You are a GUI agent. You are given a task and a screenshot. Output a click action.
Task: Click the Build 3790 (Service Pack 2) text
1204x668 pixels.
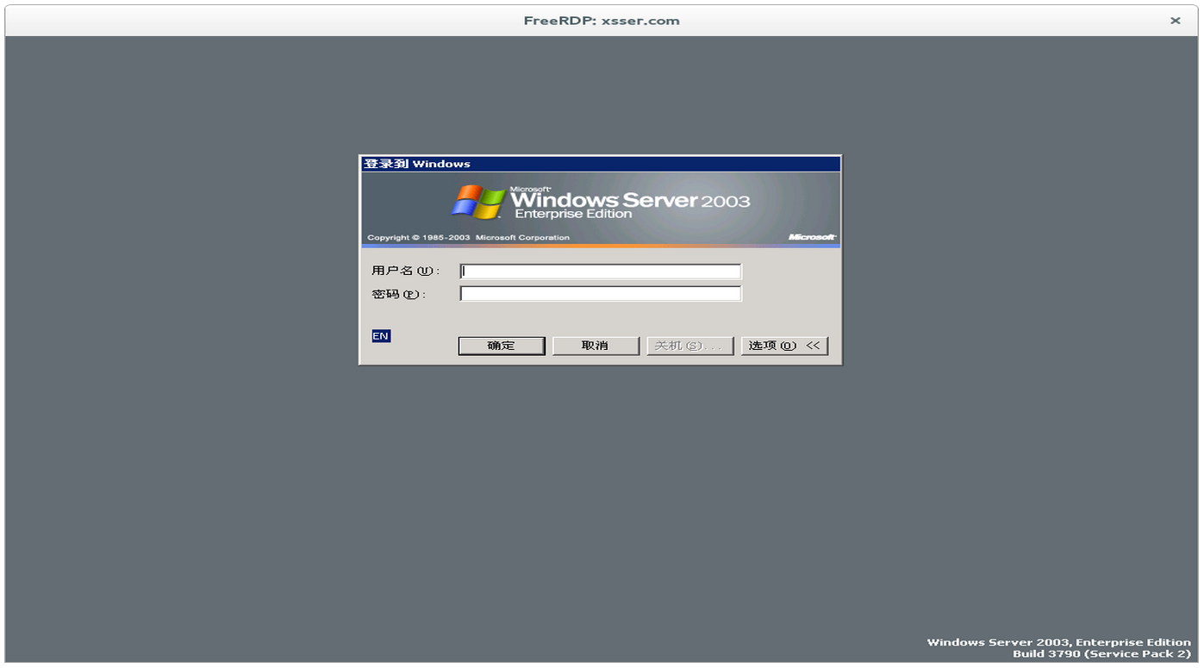(x=1101, y=654)
